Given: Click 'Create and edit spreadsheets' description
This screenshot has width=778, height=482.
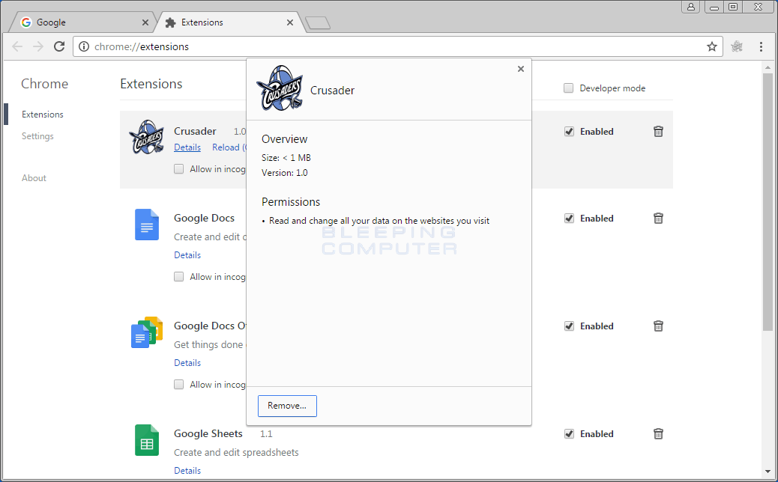Looking at the screenshot, I should [236, 453].
